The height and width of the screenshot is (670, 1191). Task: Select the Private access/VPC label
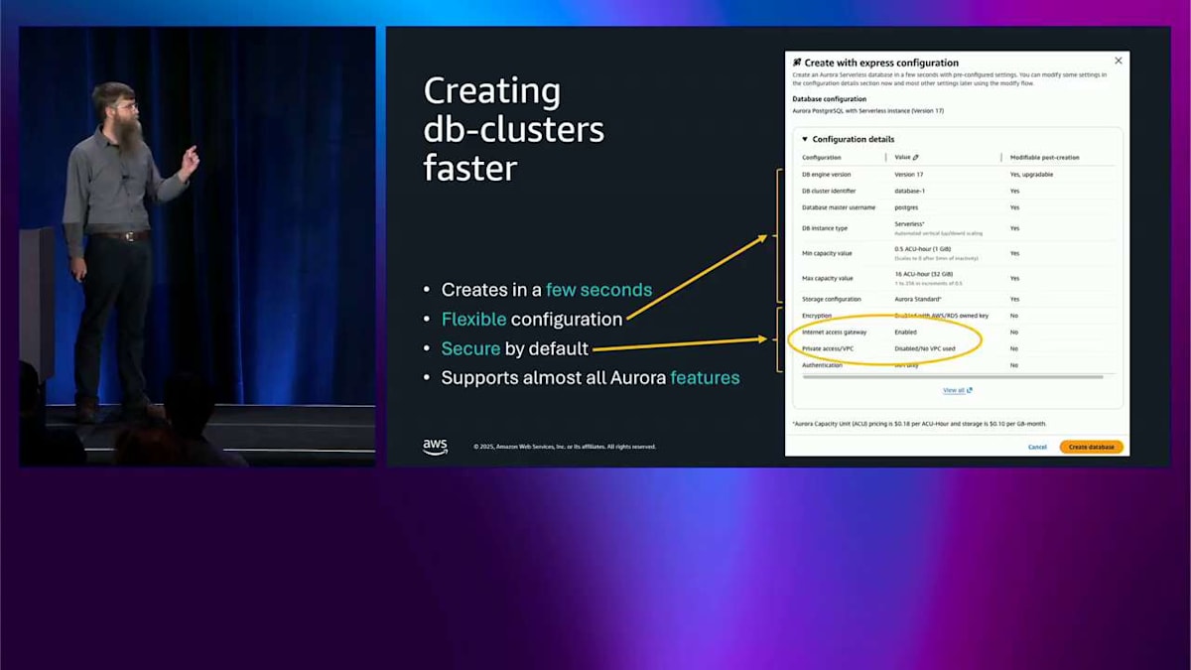click(x=827, y=349)
